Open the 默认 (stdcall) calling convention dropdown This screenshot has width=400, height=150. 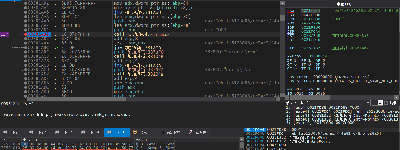coord(328,103)
